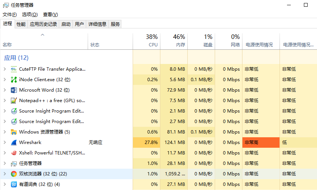The width and height of the screenshot is (317, 190).
Task: Click the Xshell red swirl icon
Action: click(14, 153)
